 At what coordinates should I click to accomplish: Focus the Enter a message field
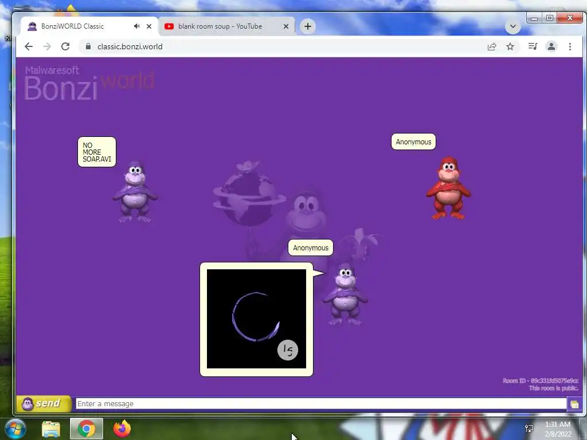[321, 404]
